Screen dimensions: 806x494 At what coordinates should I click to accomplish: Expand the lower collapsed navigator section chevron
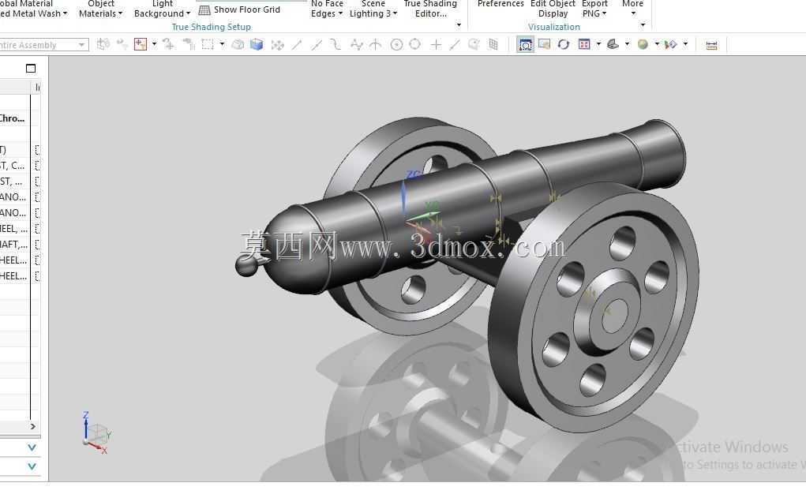point(32,466)
